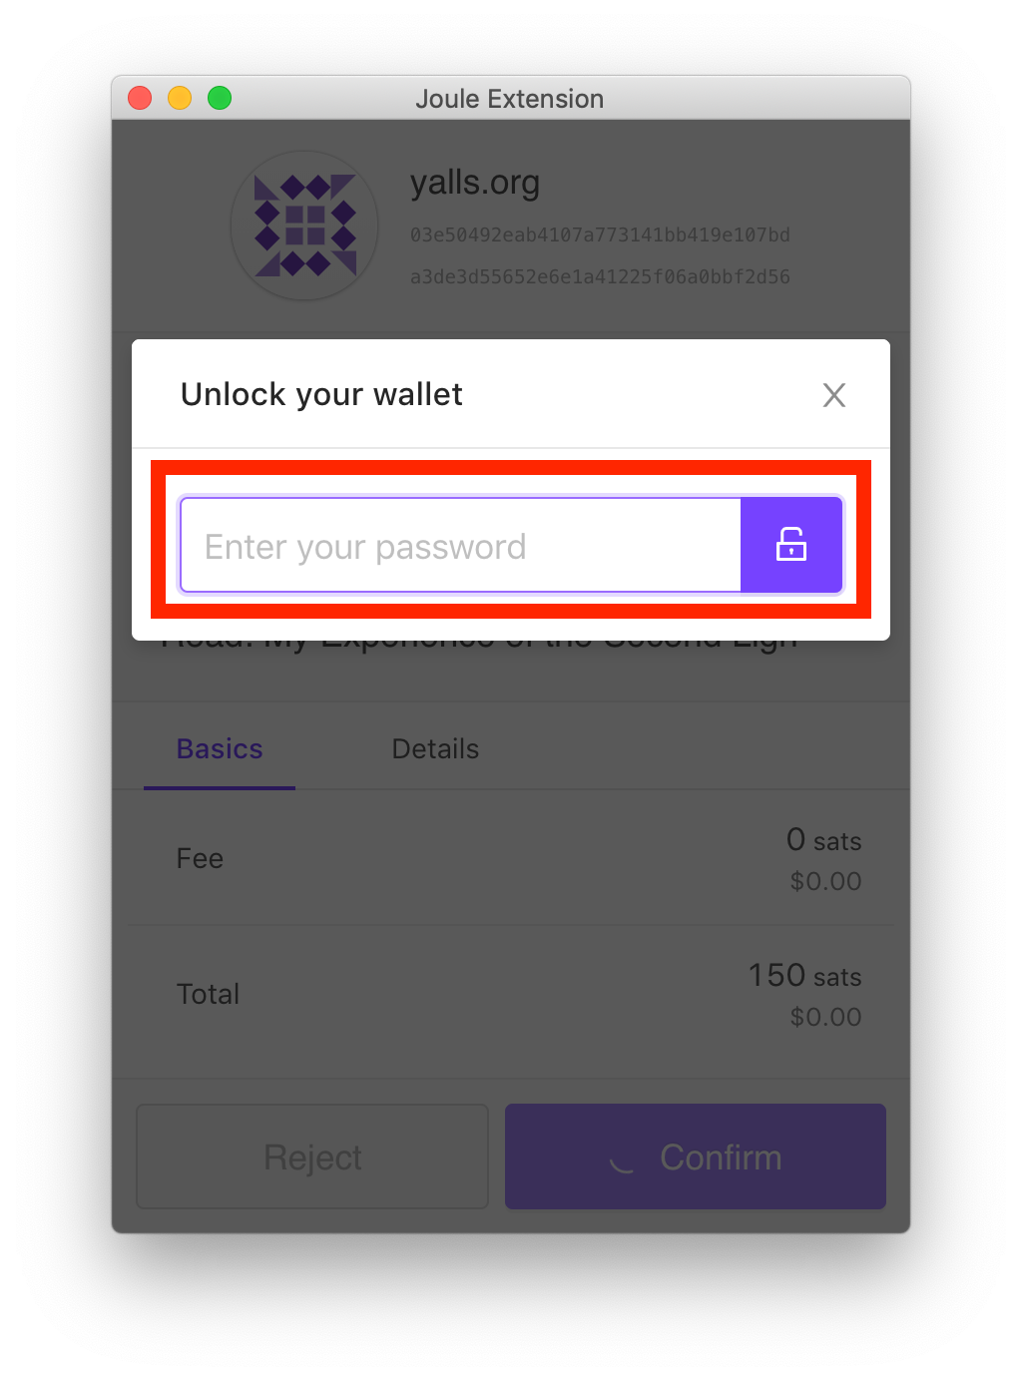Click the yellow minimize window button
The width and height of the screenshot is (1022, 1381).
coord(180,98)
